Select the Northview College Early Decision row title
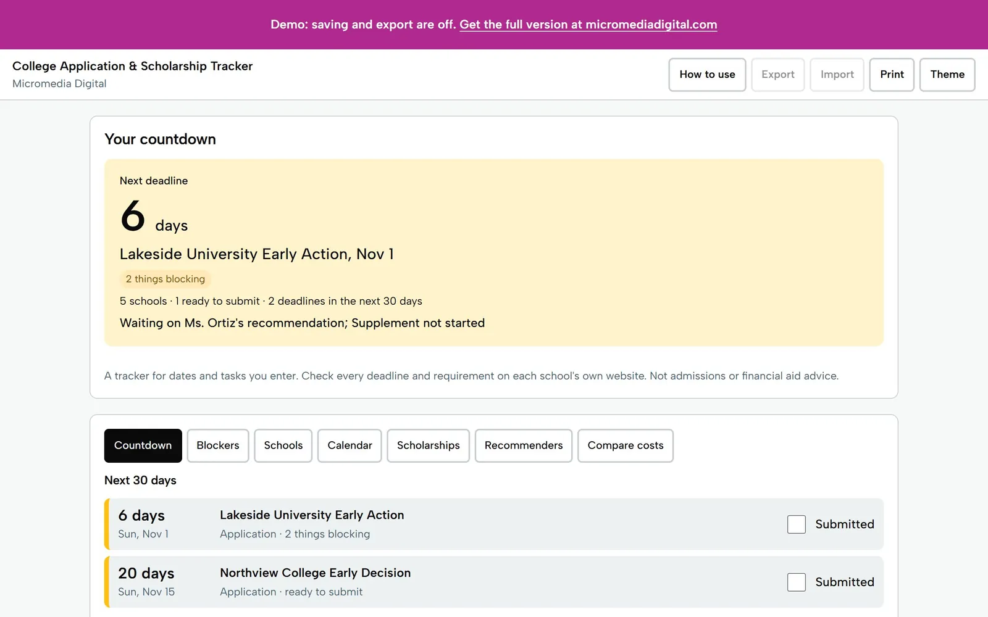988x617 pixels. (315, 573)
